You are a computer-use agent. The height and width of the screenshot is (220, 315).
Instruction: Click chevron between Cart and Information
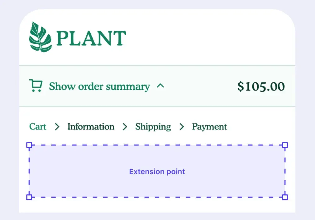tap(57, 127)
